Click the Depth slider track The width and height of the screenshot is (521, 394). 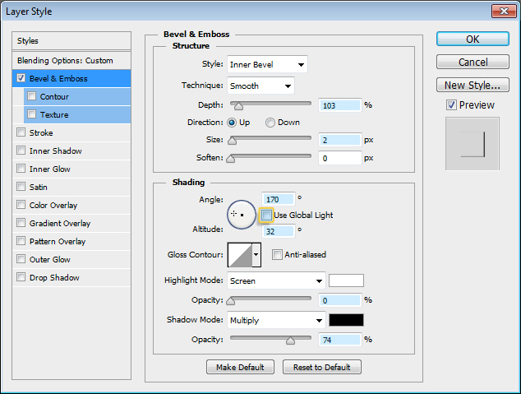click(271, 105)
